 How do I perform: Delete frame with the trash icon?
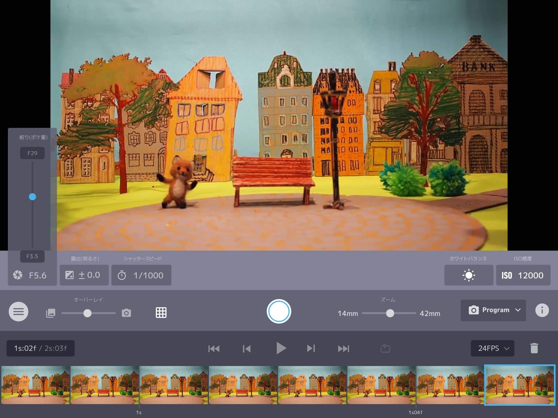(534, 348)
